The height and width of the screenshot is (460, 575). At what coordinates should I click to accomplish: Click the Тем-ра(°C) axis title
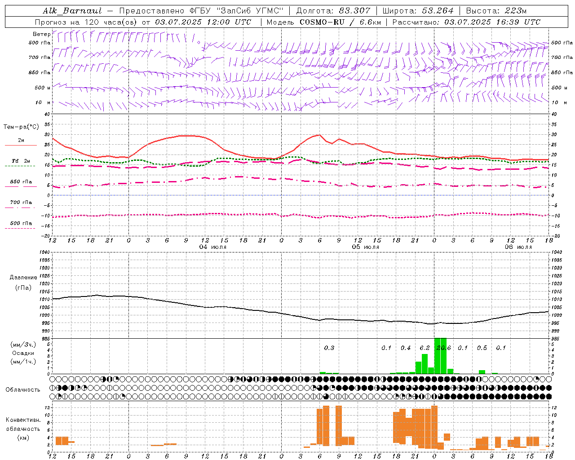(21, 127)
